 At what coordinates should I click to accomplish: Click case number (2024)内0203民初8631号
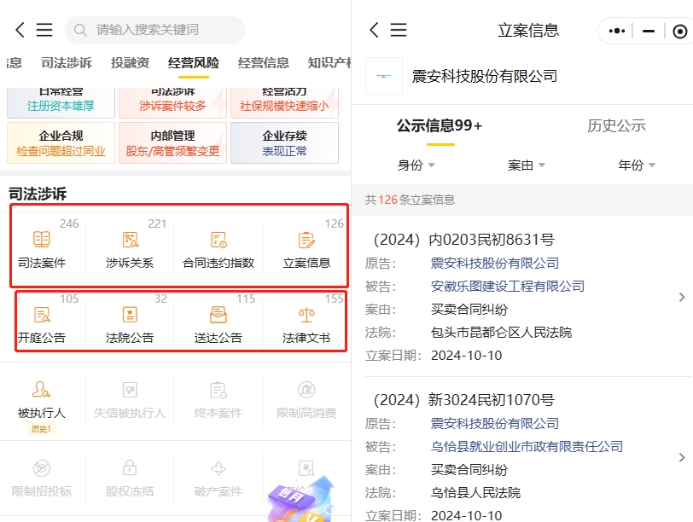463,240
